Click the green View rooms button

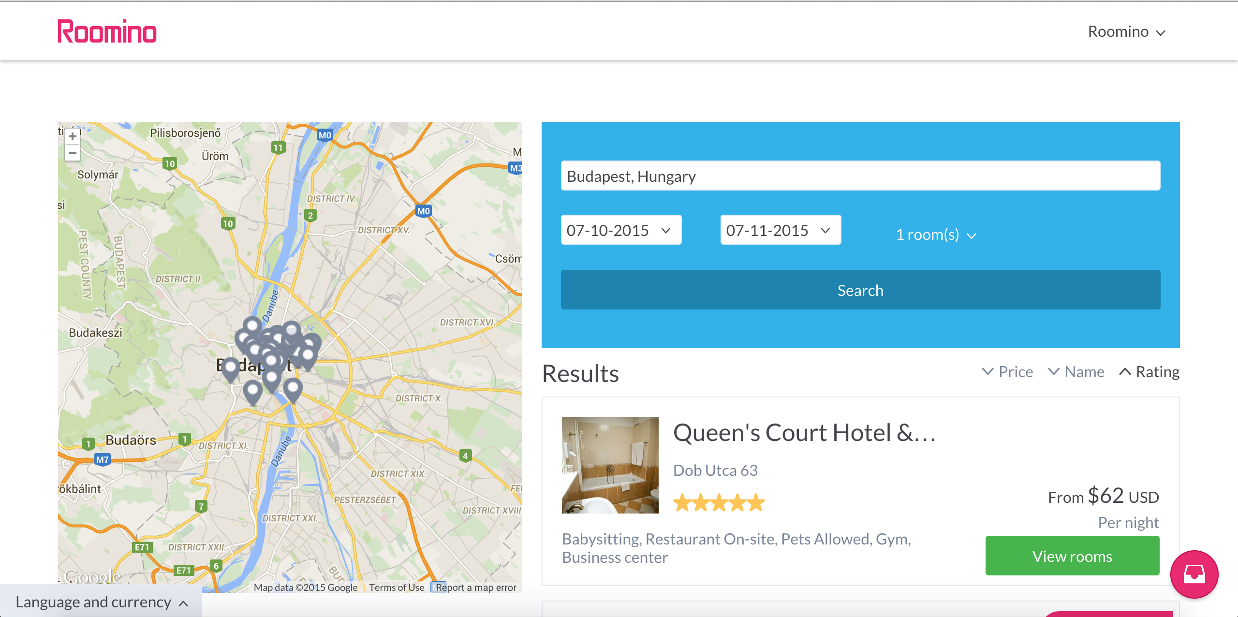point(1072,556)
